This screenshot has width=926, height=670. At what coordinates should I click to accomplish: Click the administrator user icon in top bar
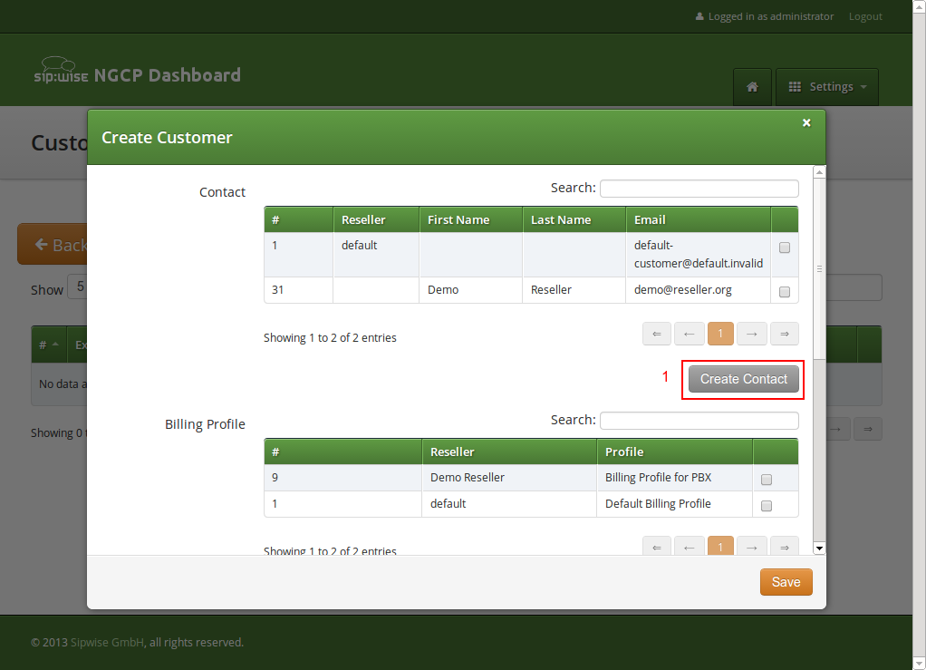(699, 15)
